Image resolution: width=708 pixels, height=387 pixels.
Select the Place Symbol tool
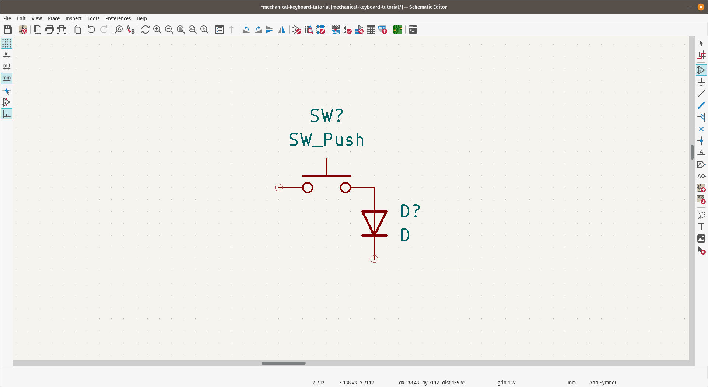[x=702, y=70]
